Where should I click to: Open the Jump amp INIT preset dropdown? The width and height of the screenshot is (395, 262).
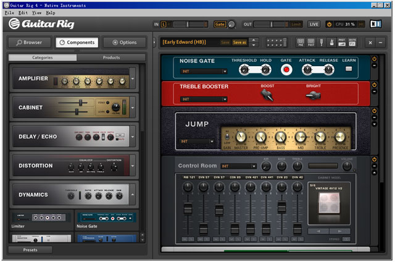click(x=197, y=142)
